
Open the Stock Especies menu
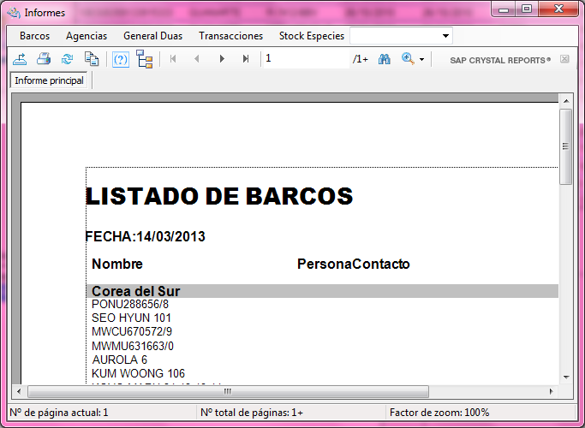[312, 36]
